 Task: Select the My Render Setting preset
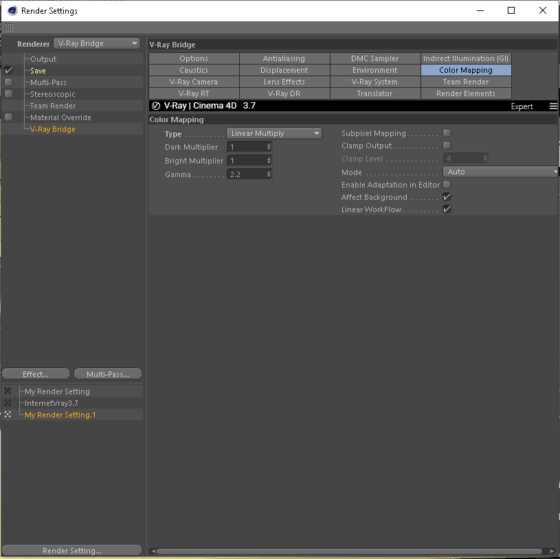point(57,391)
